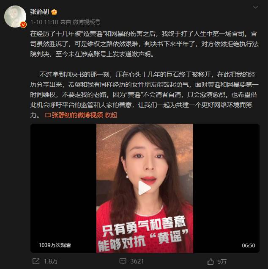The height and width of the screenshot is (269, 268).
Task: Like the post with thumbs-up icon
Action: (211, 261)
